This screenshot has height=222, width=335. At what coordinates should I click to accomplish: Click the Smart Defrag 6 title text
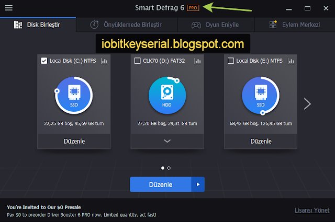(x=160, y=8)
